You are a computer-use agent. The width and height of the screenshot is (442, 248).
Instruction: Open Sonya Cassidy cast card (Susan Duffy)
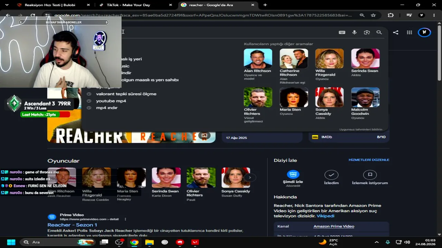(236, 183)
